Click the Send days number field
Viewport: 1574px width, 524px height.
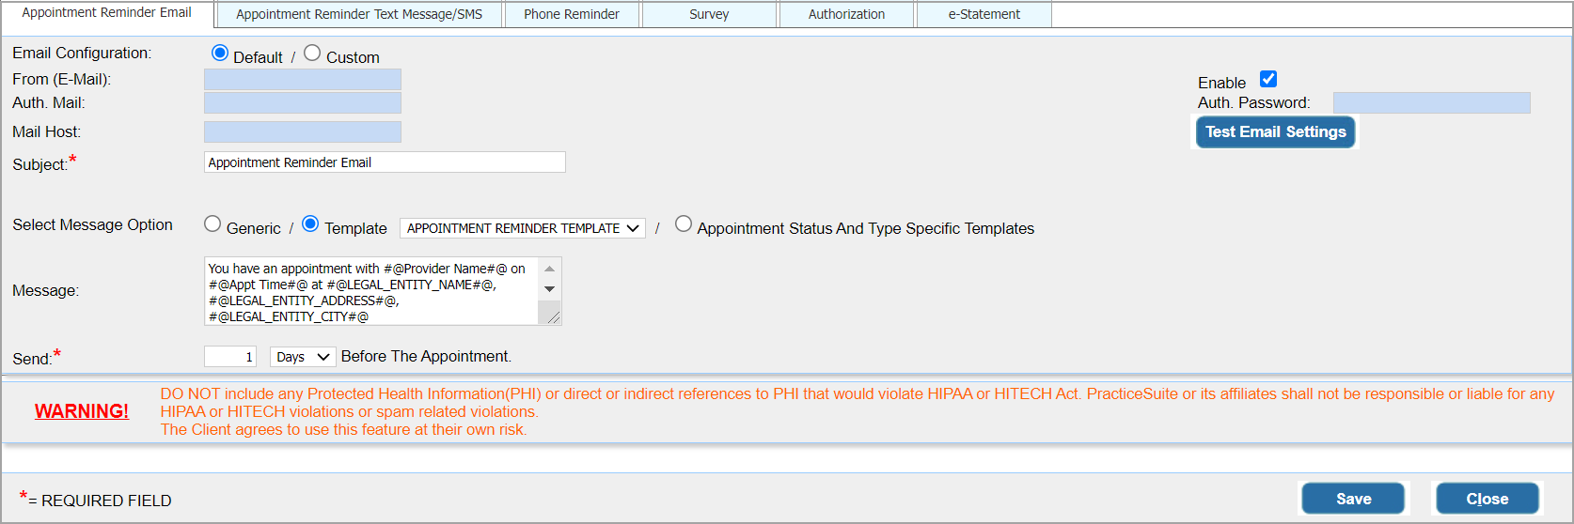(230, 357)
